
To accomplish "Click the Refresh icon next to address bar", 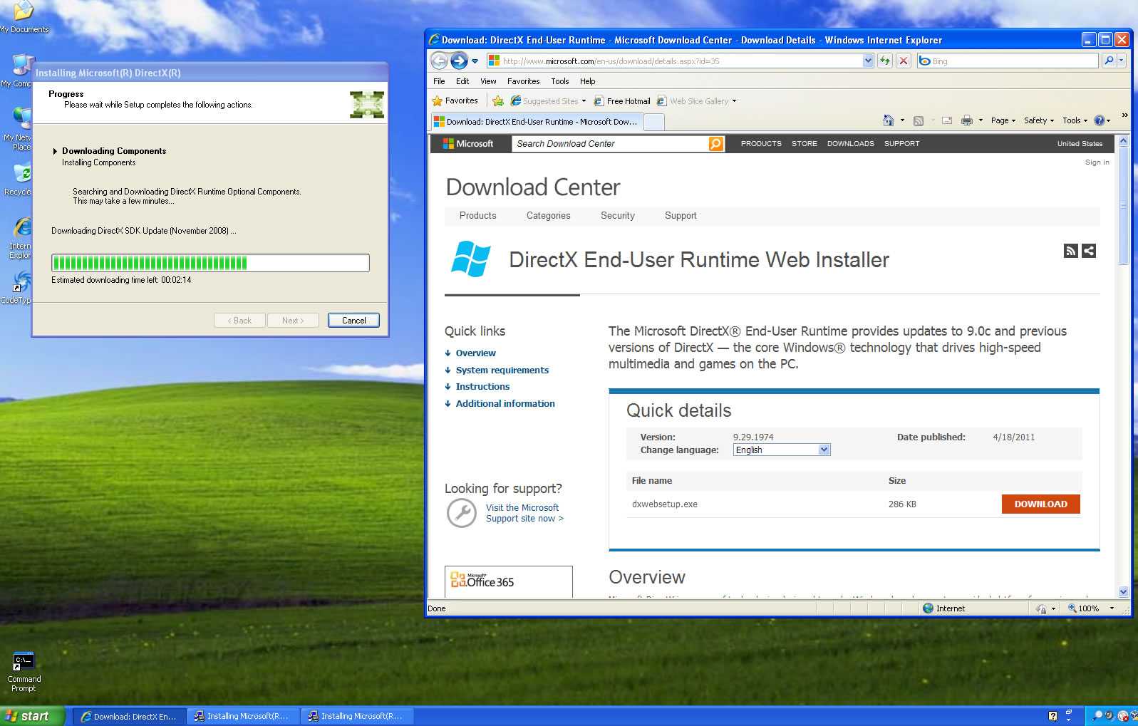I will 885,61.
